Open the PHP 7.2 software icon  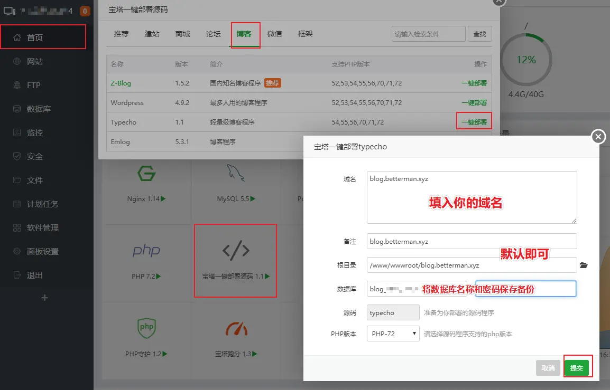[146, 251]
